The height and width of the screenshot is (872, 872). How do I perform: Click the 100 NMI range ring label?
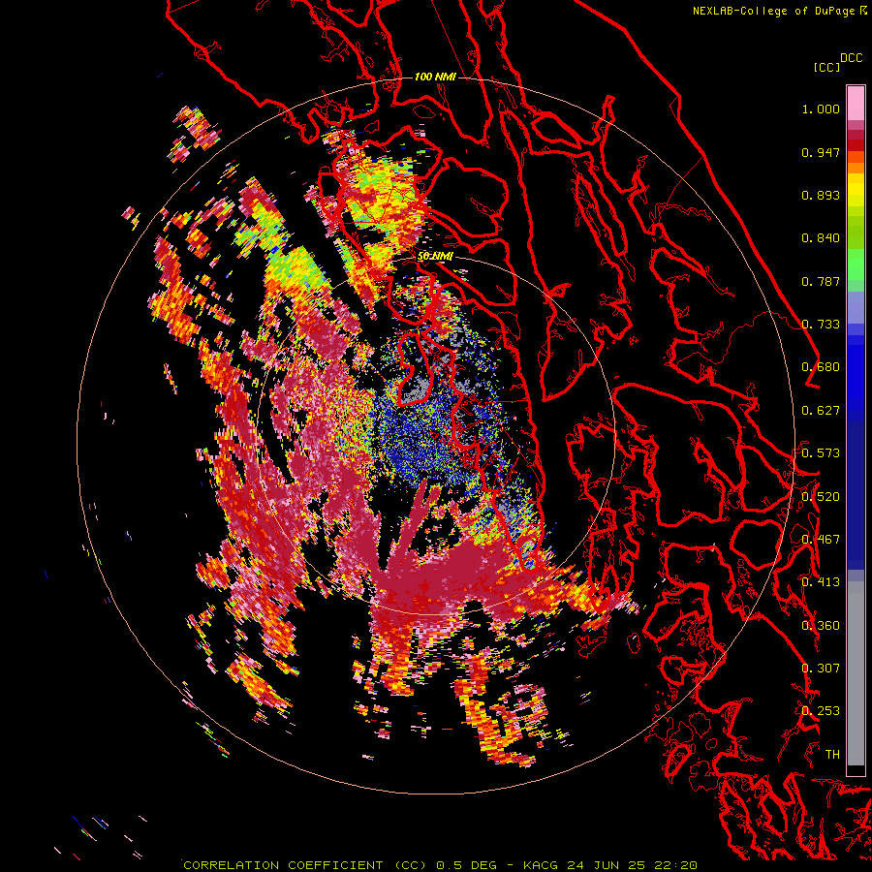(435, 77)
